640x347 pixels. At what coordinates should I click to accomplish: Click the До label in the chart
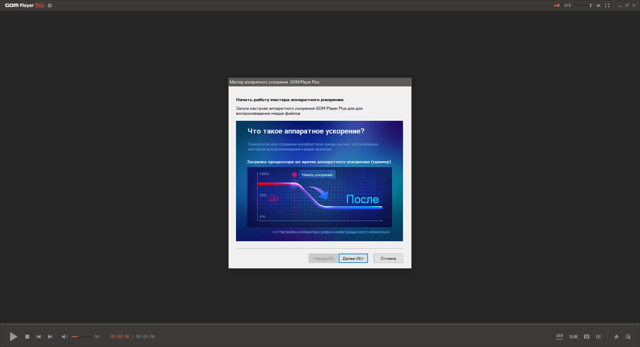[274, 198]
